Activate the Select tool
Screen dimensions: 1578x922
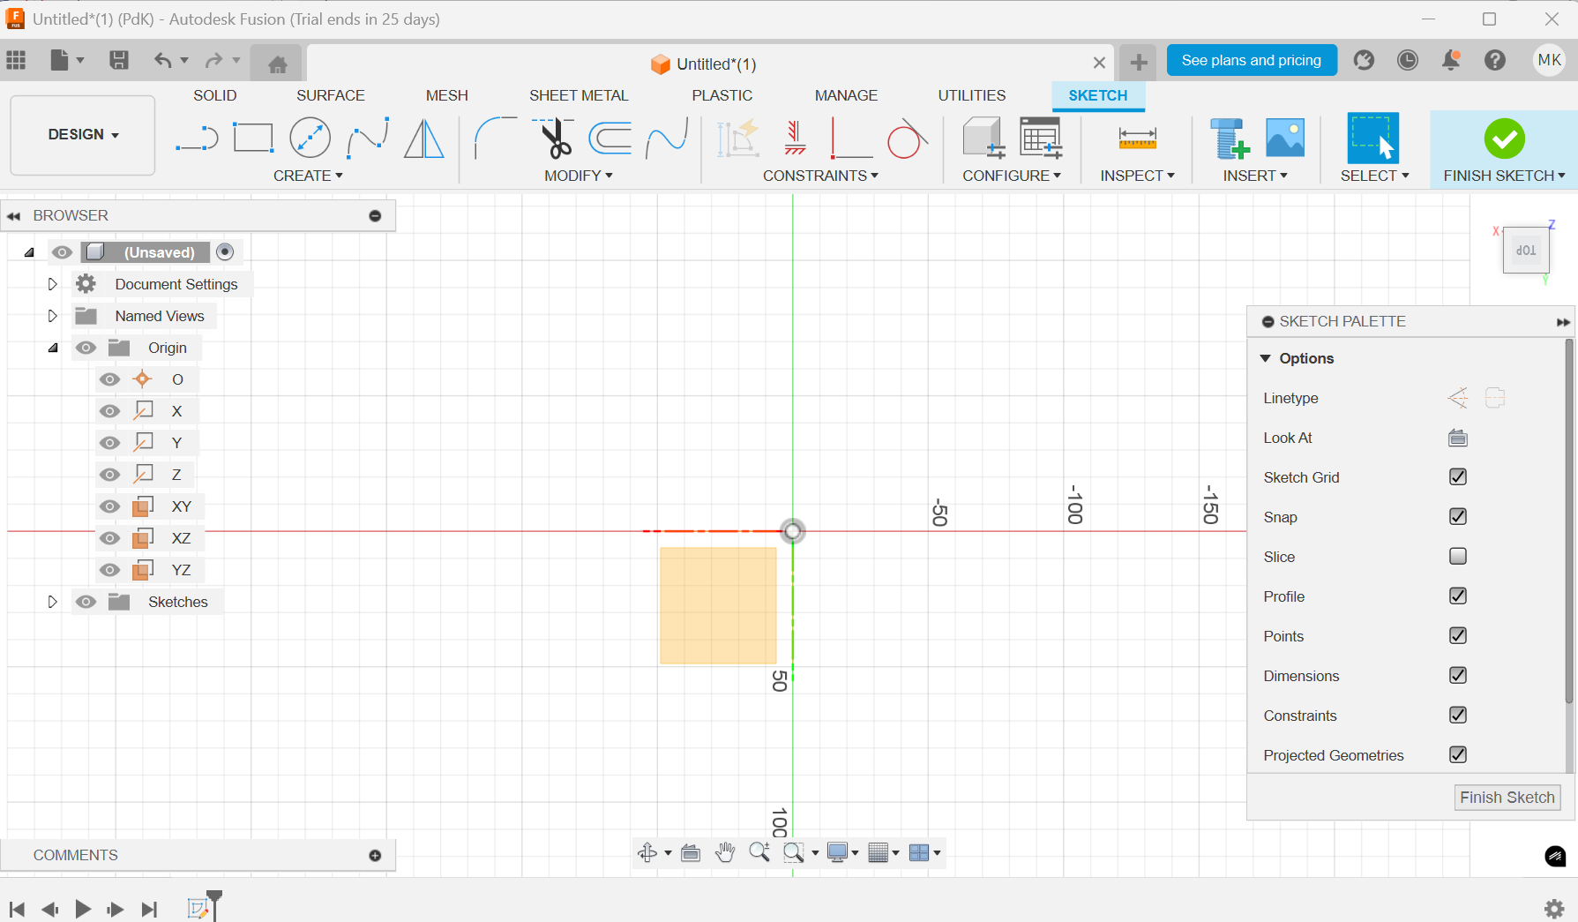click(x=1373, y=138)
